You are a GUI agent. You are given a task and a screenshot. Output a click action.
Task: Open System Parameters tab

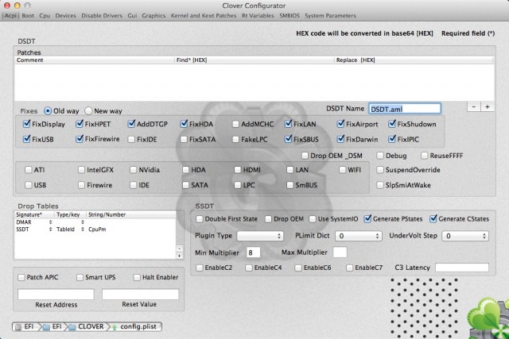pyautogui.click(x=330, y=16)
